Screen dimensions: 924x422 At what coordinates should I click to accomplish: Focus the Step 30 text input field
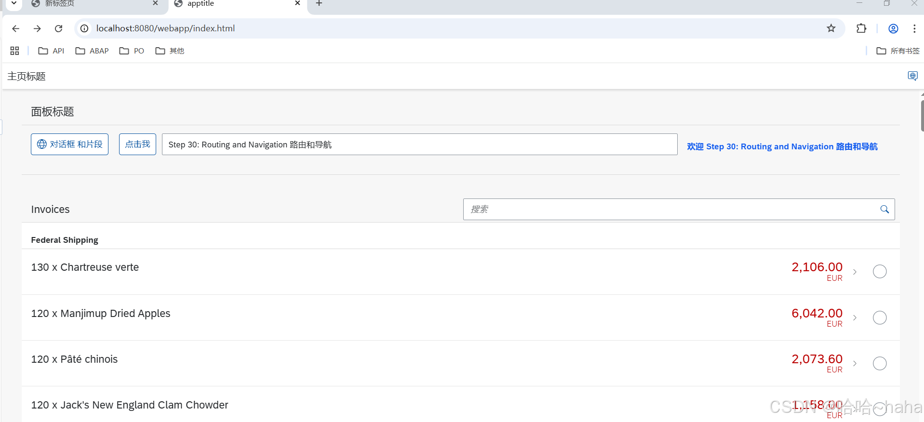(419, 144)
